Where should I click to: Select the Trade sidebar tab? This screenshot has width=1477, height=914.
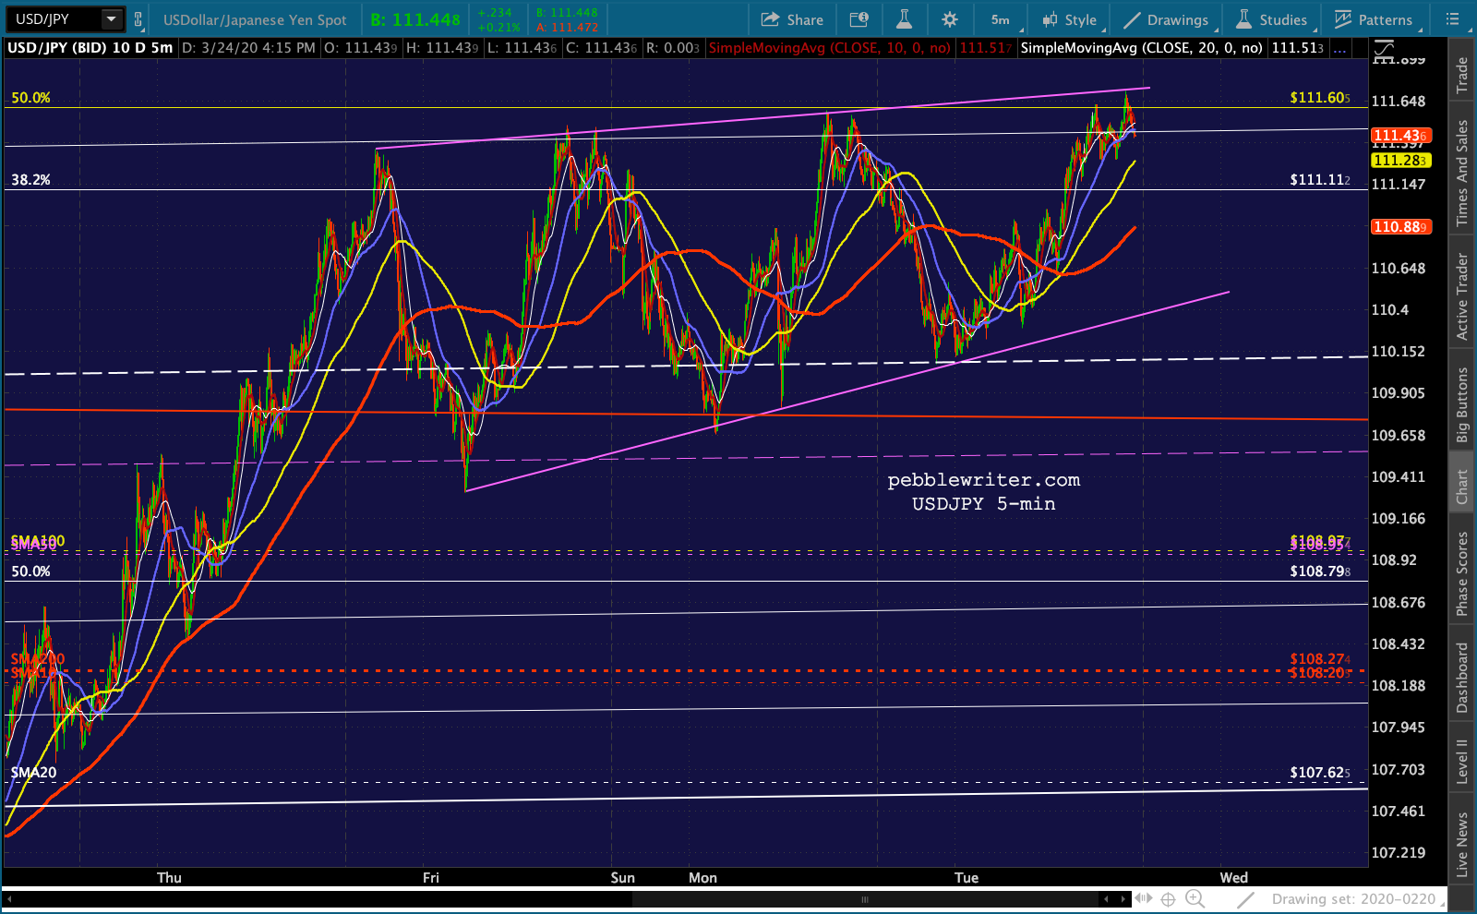coord(1462,75)
